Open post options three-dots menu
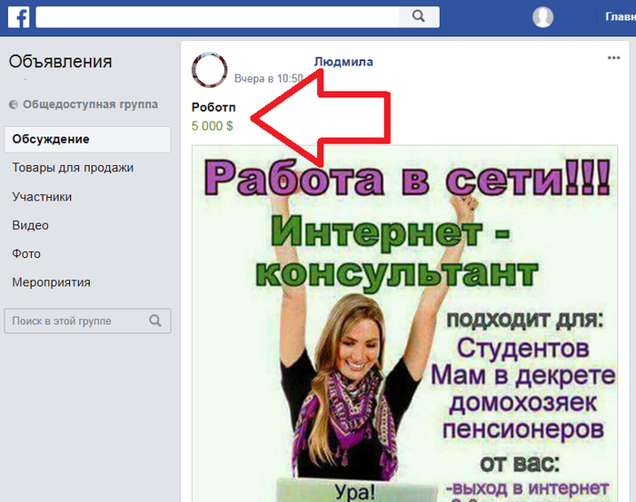This screenshot has height=502, width=636. (x=613, y=59)
